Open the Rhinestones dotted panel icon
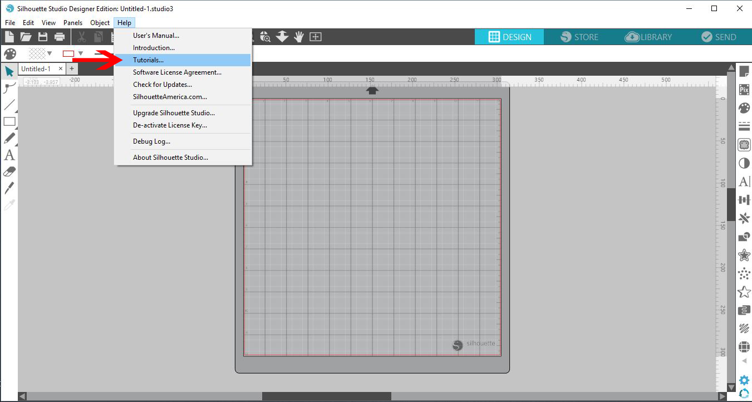The height and width of the screenshot is (402, 752). click(x=744, y=273)
